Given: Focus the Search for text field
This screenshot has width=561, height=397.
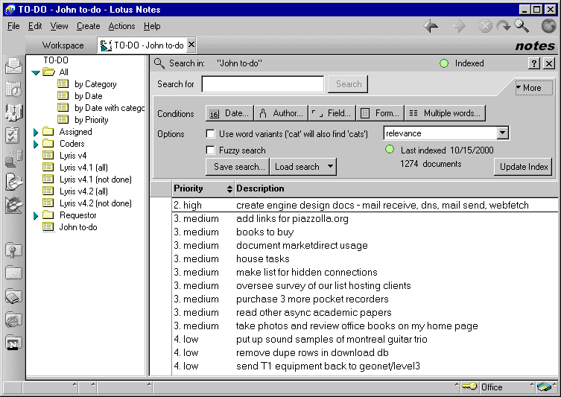Looking at the screenshot, I should pyautogui.click(x=262, y=84).
